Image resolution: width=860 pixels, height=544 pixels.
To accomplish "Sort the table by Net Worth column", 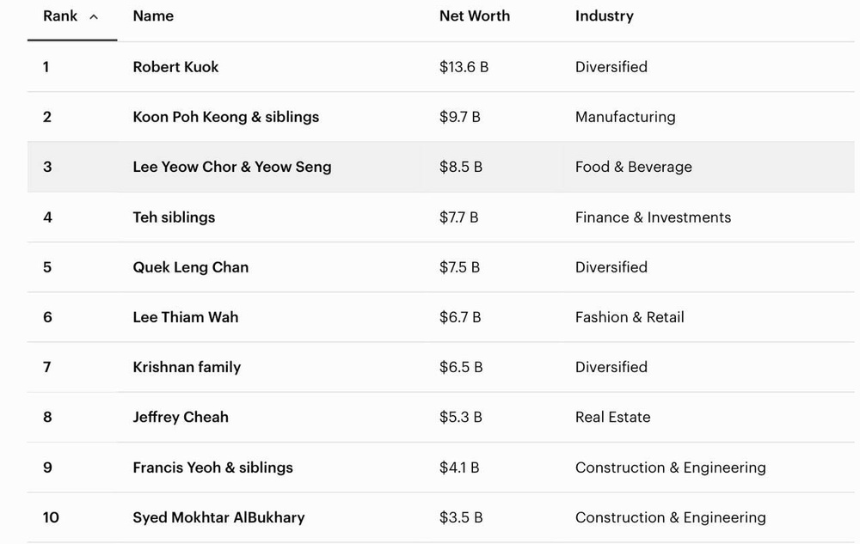I will [x=475, y=15].
